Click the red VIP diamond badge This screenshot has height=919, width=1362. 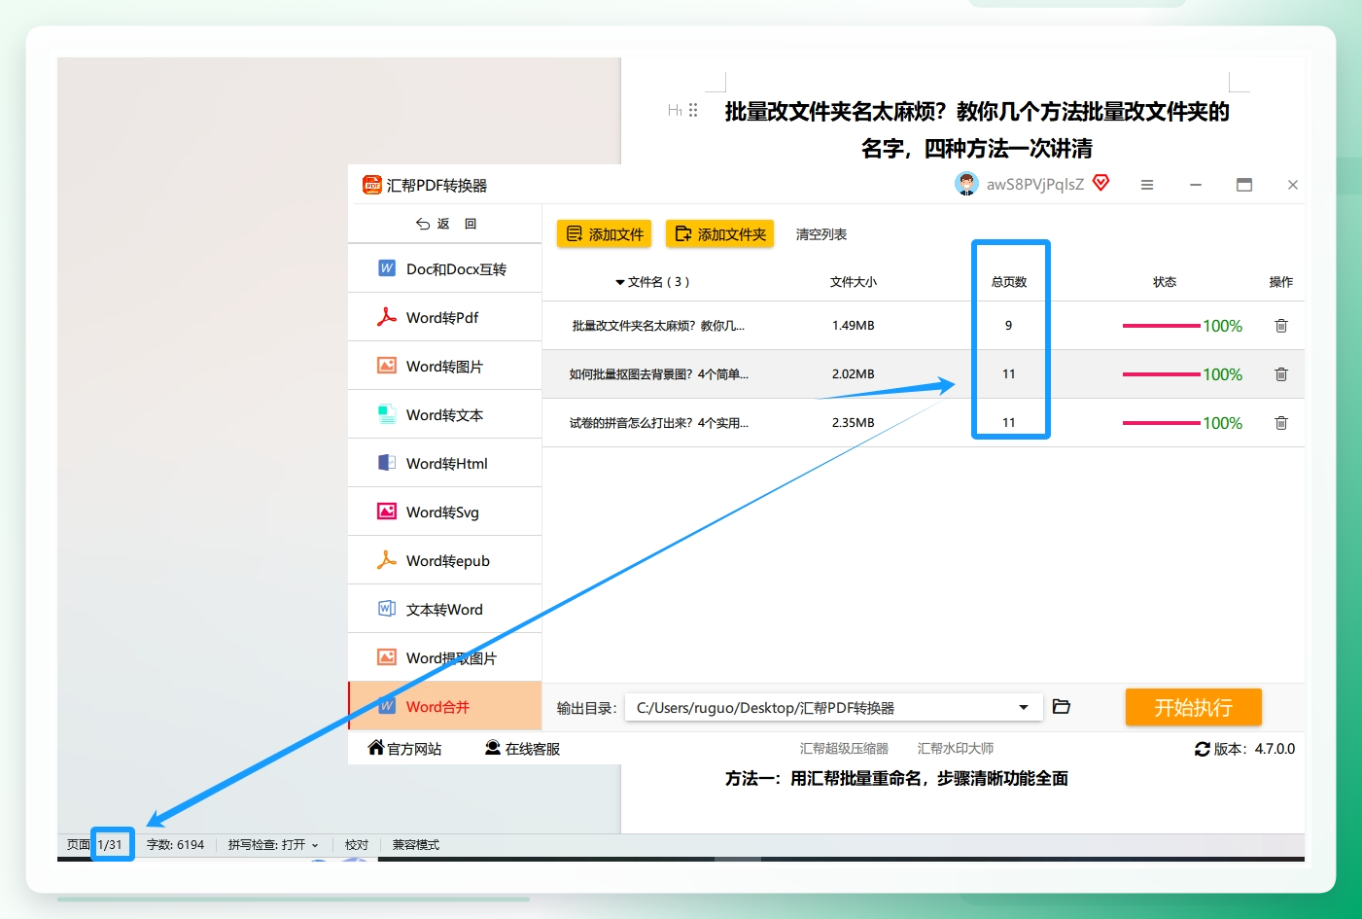pos(1101,183)
